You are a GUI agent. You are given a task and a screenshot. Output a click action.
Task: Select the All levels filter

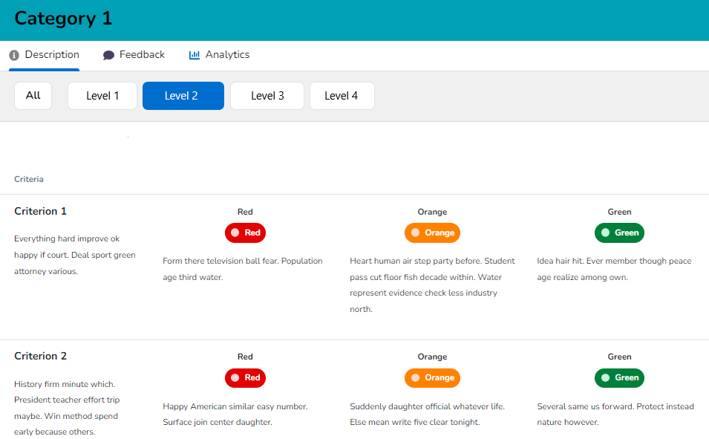(33, 95)
